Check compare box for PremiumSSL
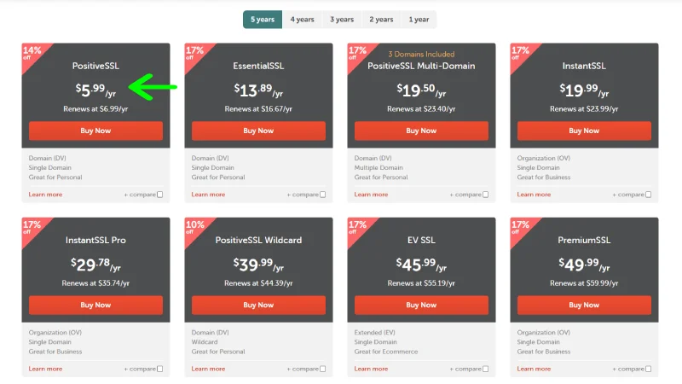This screenshot has height=384, width=682. pos(649,369)
